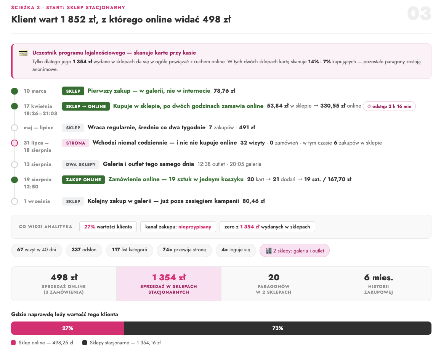Click the 117 list kategorii pill
This screenshot has height=352, width=441.
tap(130, 250)
